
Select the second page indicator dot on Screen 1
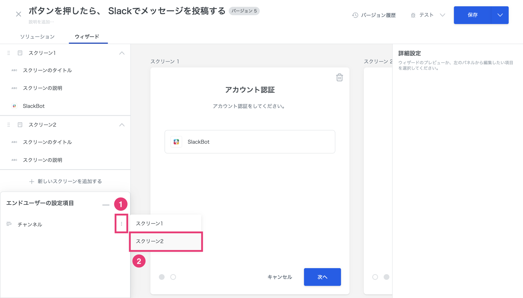tap(173, 277)
